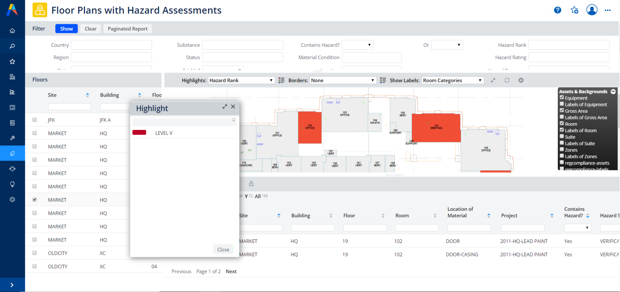Open the user profile icon
This screenshot has width=620, height=292.
592,10
